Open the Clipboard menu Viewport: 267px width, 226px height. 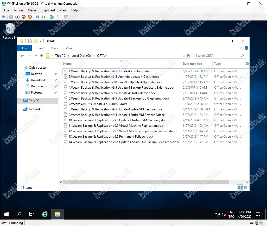[x=48, y=10]
